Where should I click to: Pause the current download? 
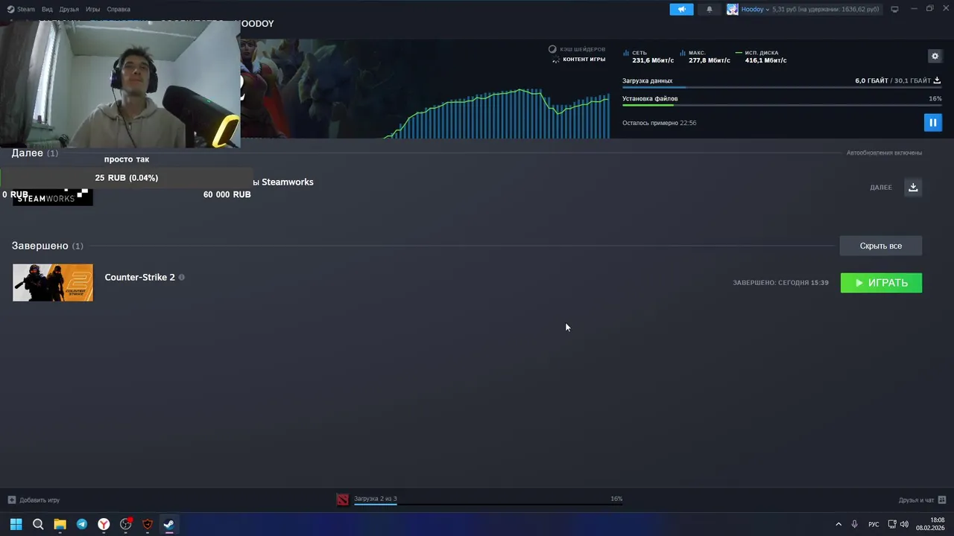pos(932,122)
